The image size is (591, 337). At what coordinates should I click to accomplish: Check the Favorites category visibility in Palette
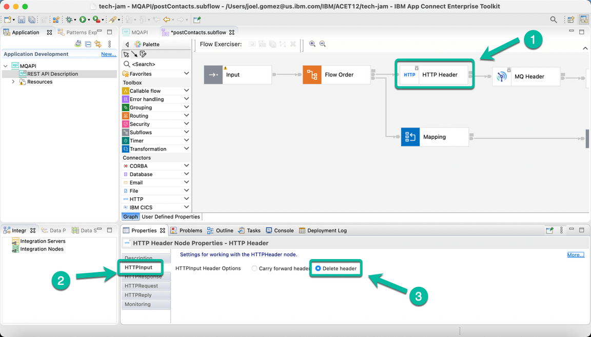click(142, 74)
